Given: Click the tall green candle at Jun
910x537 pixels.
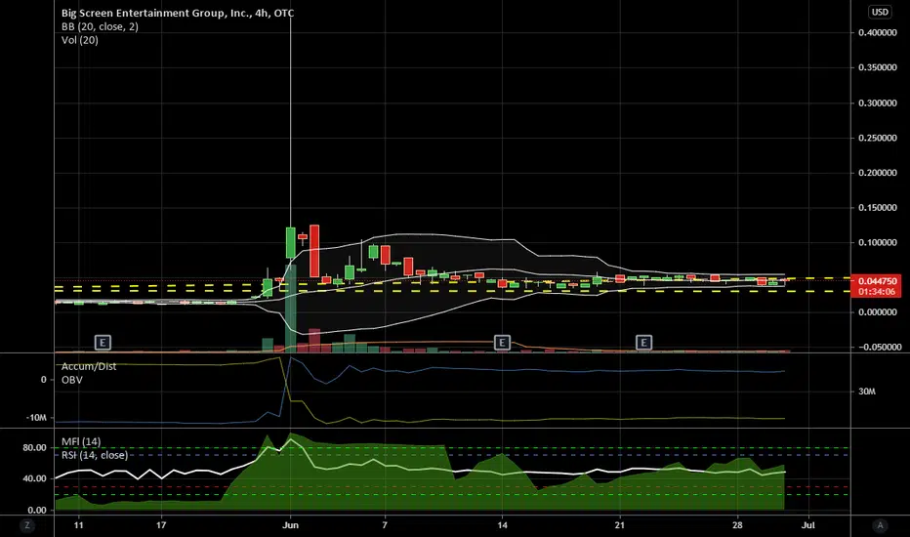Looking at the screenshot, I should [x=290, y=243].
